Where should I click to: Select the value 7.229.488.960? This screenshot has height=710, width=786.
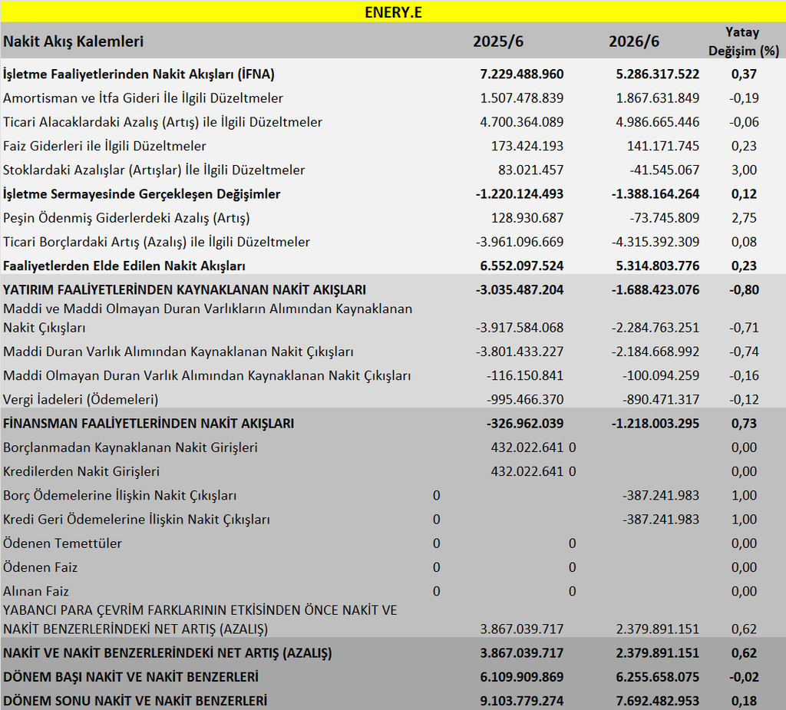click(521, 74)
